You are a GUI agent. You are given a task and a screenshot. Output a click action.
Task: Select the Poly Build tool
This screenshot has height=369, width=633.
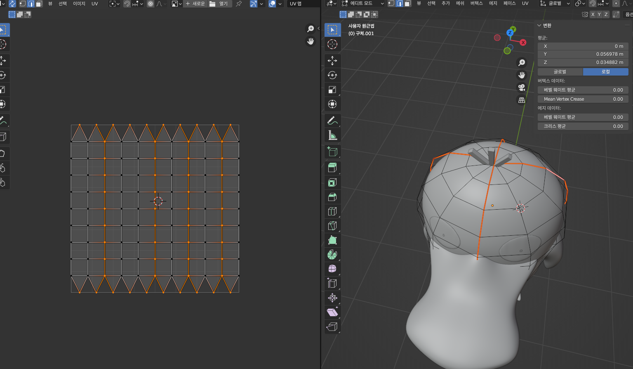[332, 240]
